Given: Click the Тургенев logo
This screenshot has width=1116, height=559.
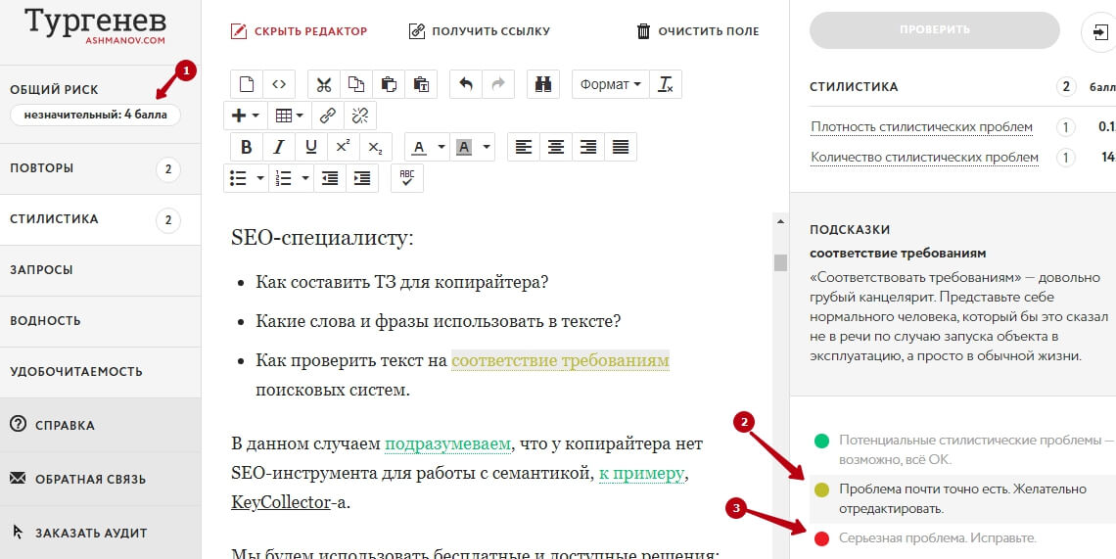Looking at the screenshot, I should (x=95, y=25).
